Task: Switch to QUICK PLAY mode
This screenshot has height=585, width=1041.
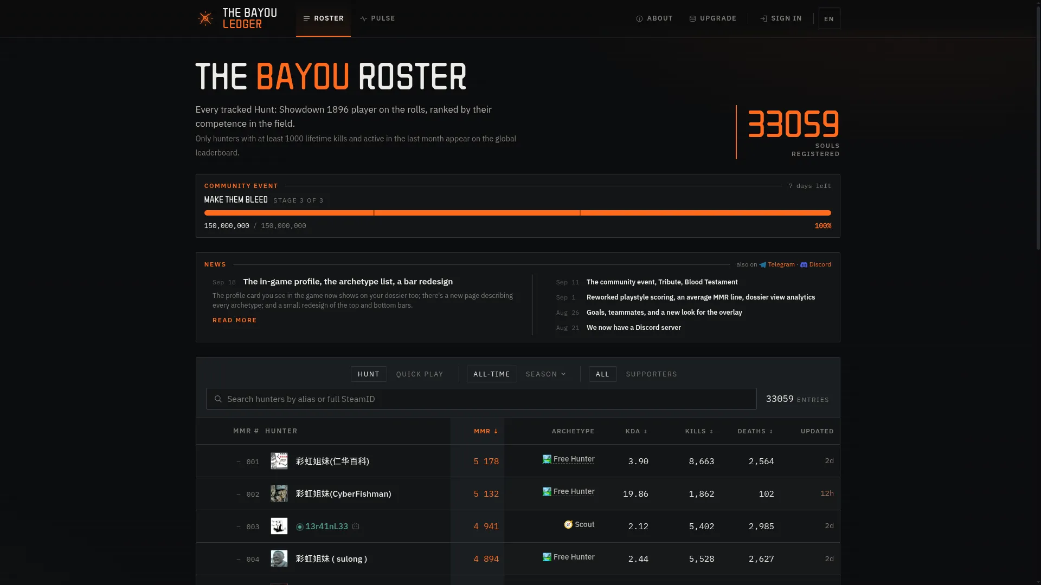Action: click(x=420, y=374)
